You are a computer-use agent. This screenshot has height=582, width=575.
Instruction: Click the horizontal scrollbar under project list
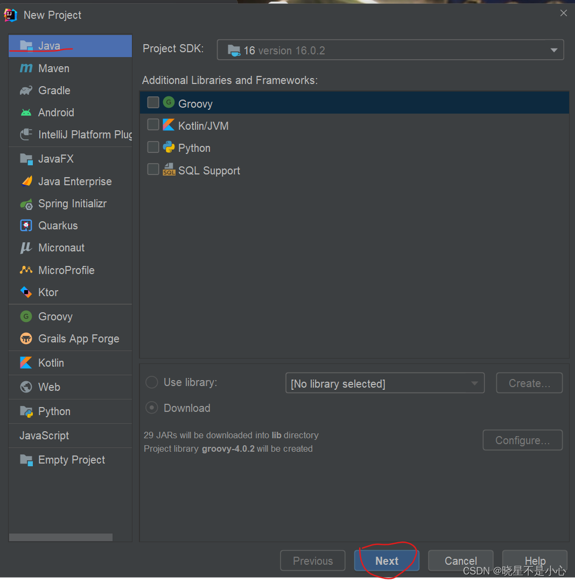pyautogui.click(x=61, y=537)
